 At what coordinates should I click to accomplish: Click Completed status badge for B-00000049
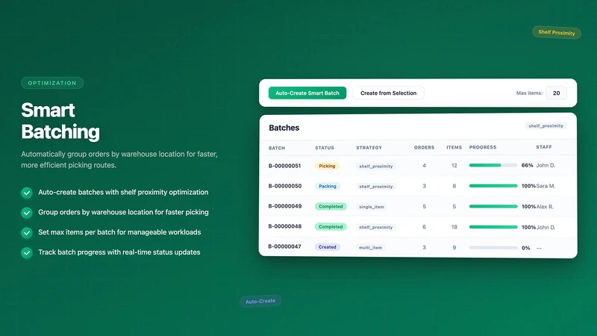pyautogui.click(x=331, y=207)
